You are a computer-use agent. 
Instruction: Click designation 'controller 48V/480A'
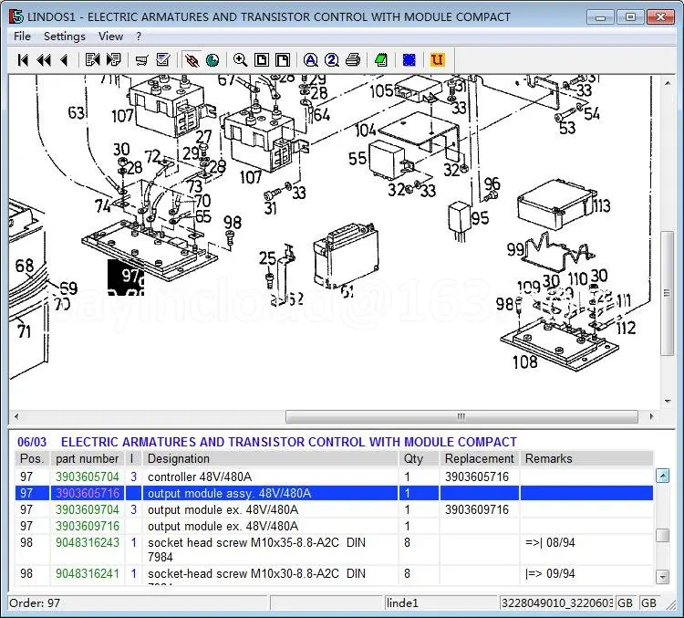click(x=200, y=477)
